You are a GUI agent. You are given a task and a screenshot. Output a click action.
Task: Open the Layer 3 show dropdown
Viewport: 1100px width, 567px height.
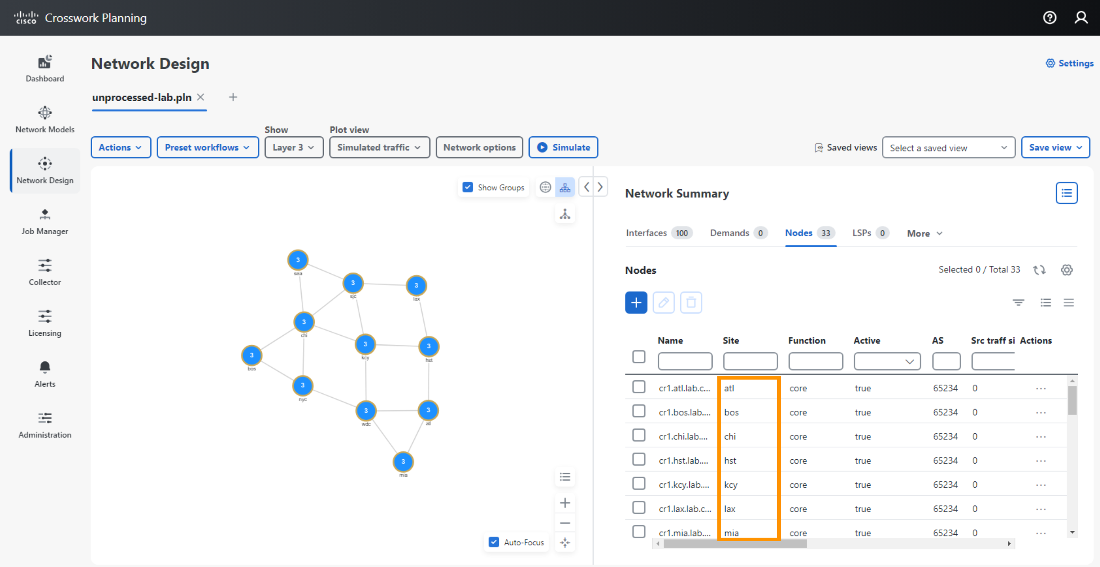pos(294,148)
